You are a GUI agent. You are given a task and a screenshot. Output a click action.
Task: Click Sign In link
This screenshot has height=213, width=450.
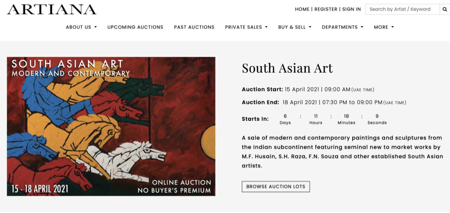(351, 9)
